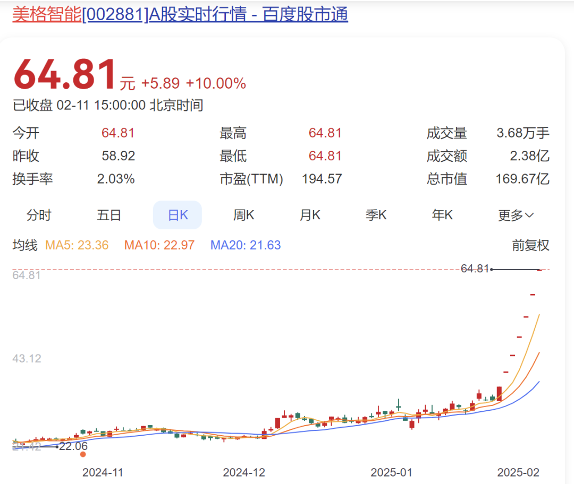Screen dimensions: 574x484
Task: Switch to the 分时 chart tab
Action: pos(39,215)
